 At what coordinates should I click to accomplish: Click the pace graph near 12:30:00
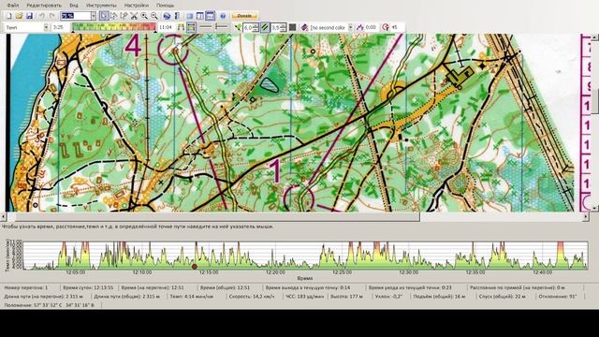coord(409,256)
